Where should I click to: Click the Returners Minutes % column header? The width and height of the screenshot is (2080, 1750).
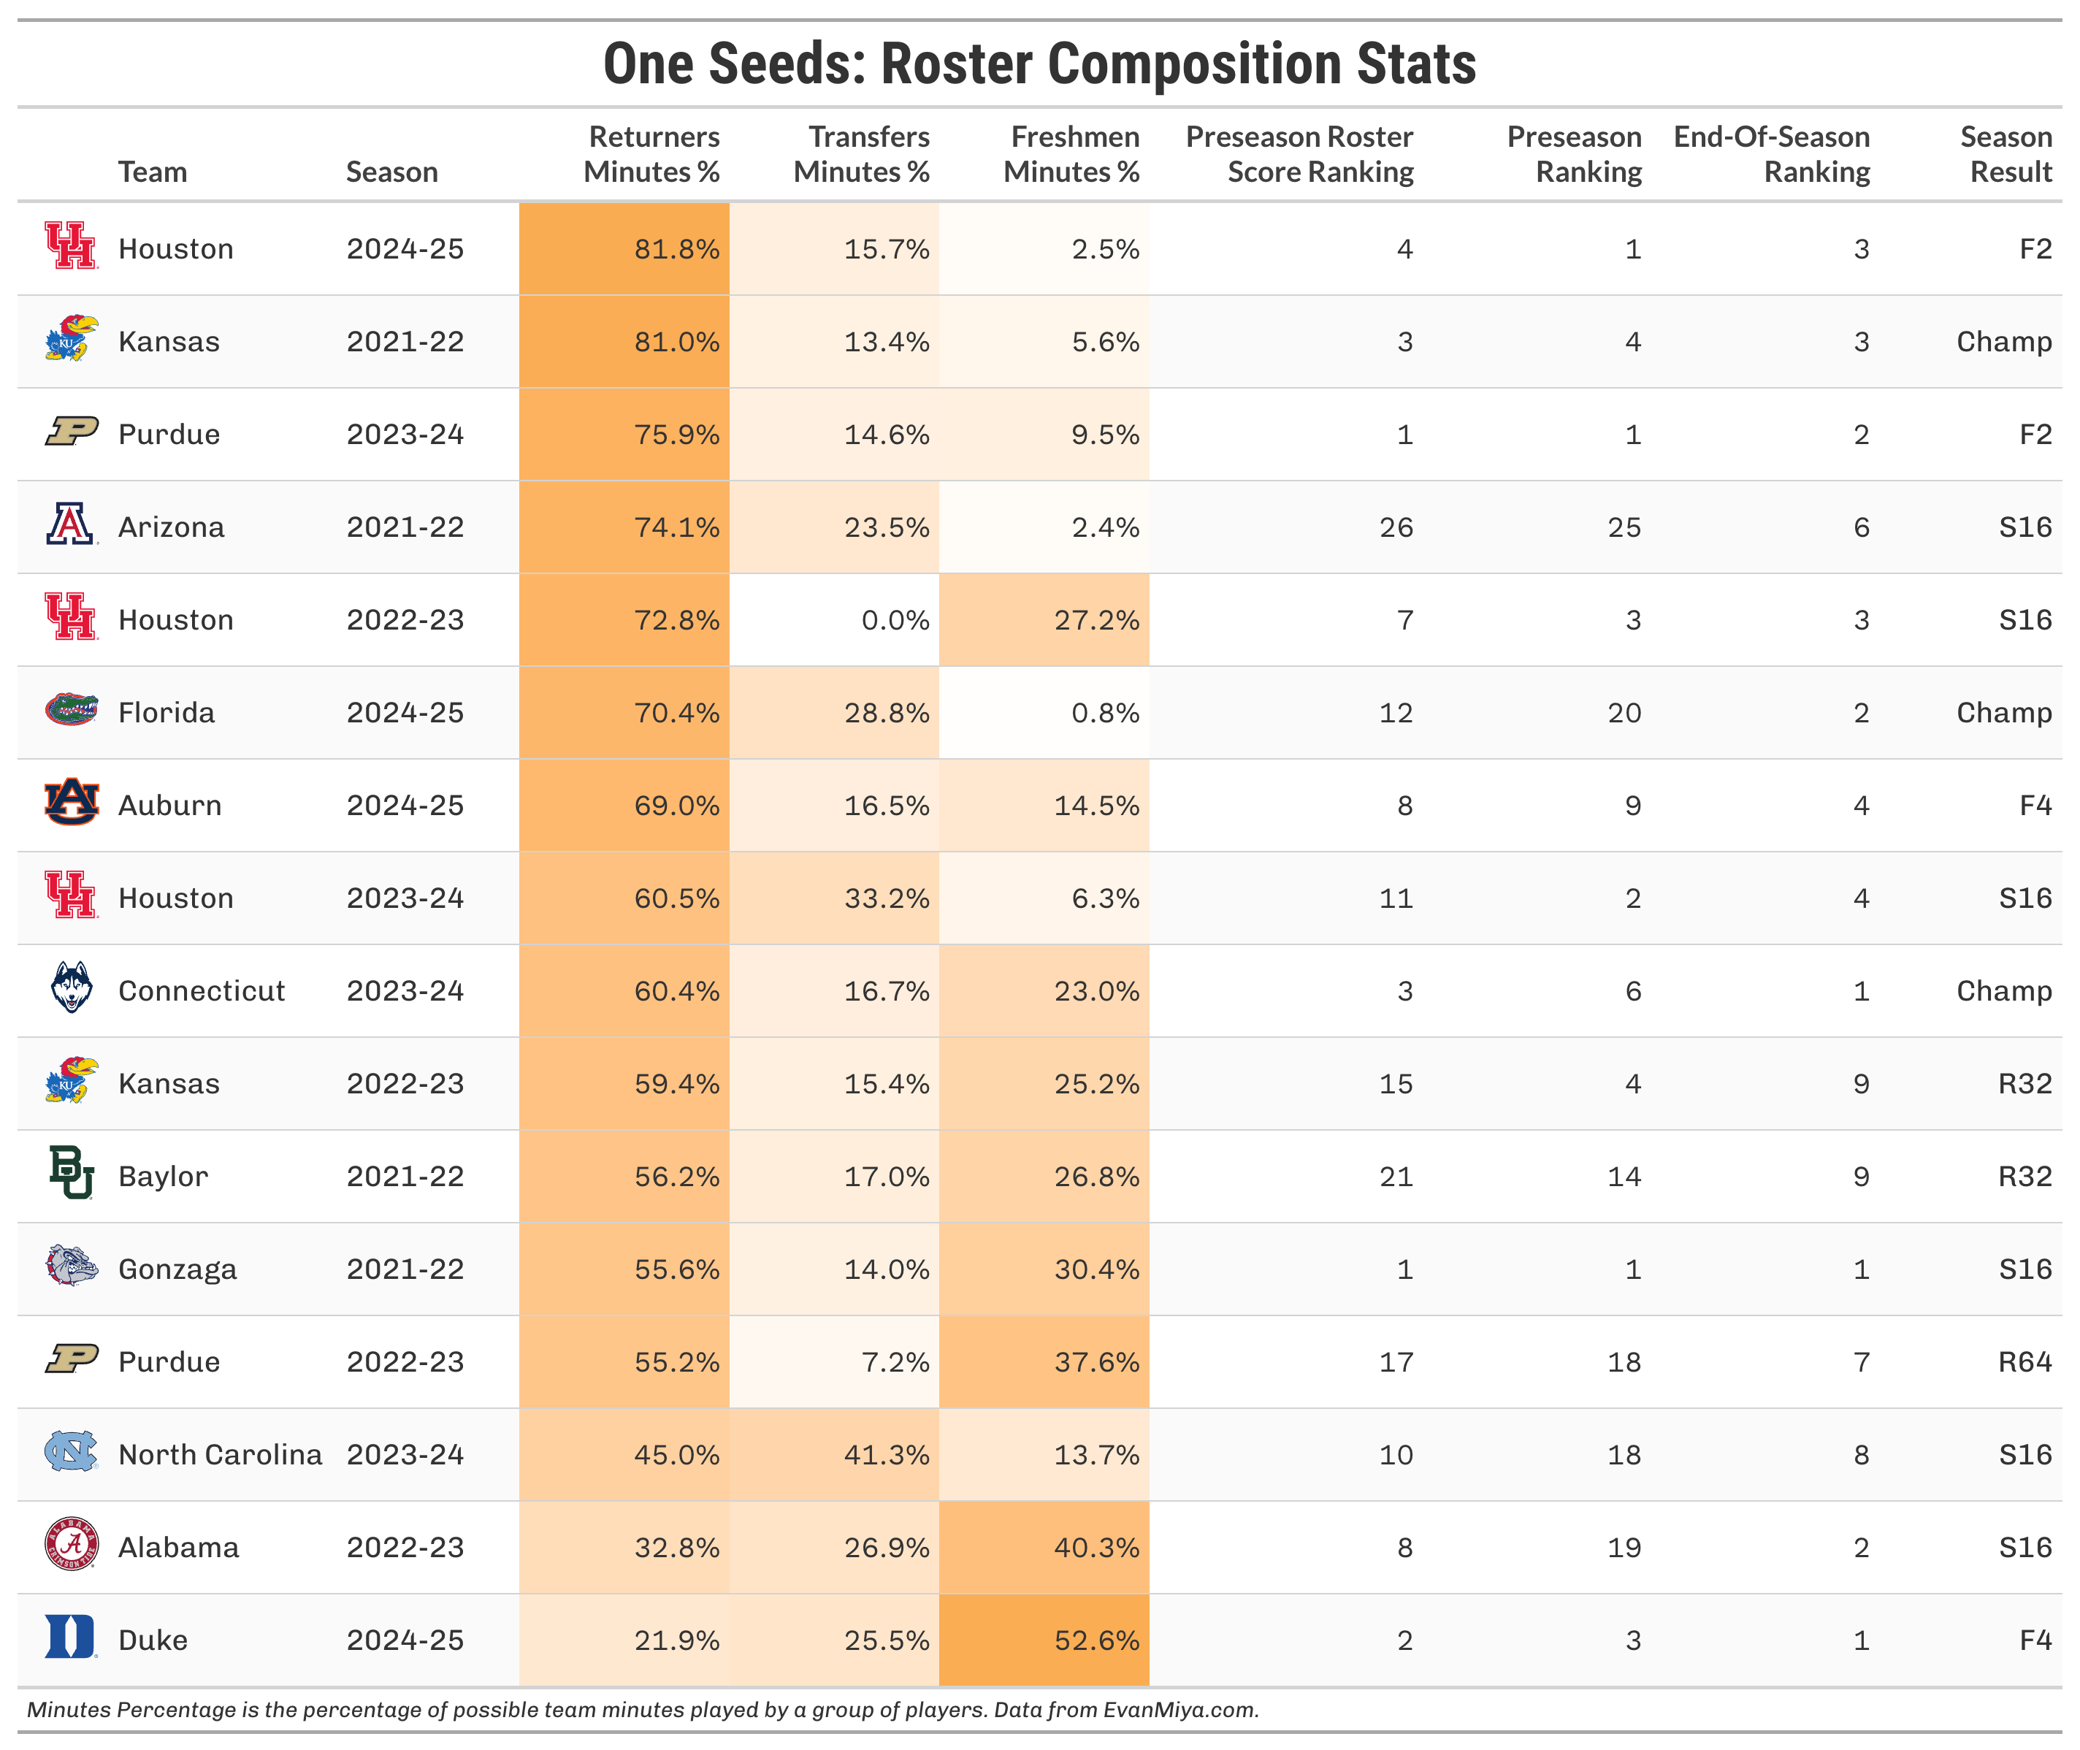click(x=651, y=154)
